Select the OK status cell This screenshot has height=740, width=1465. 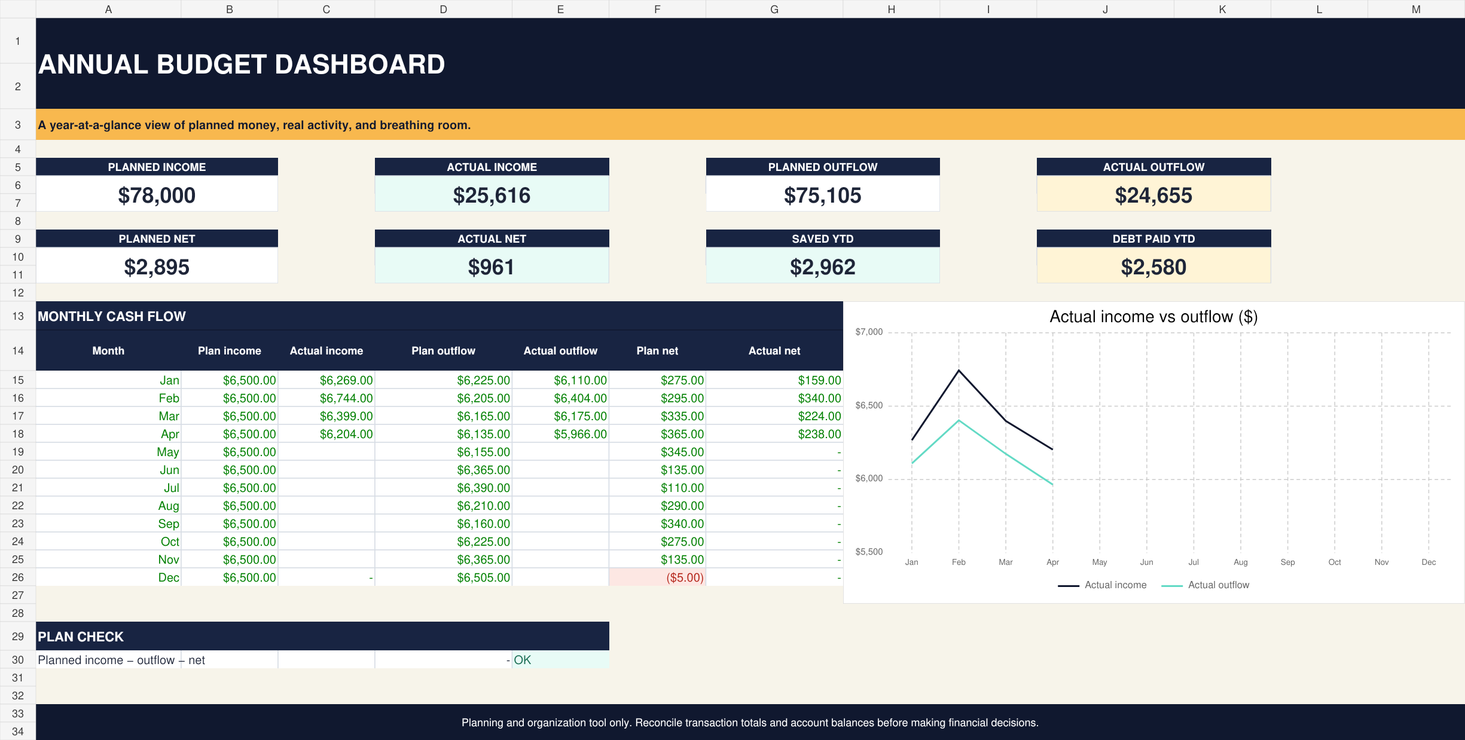pyautogui.click(x=560, y=659)
